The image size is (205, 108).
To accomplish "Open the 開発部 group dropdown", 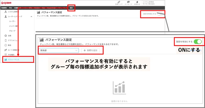I will [x=59, y=50].
